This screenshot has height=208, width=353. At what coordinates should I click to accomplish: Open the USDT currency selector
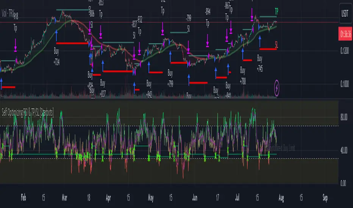[345, 14]
